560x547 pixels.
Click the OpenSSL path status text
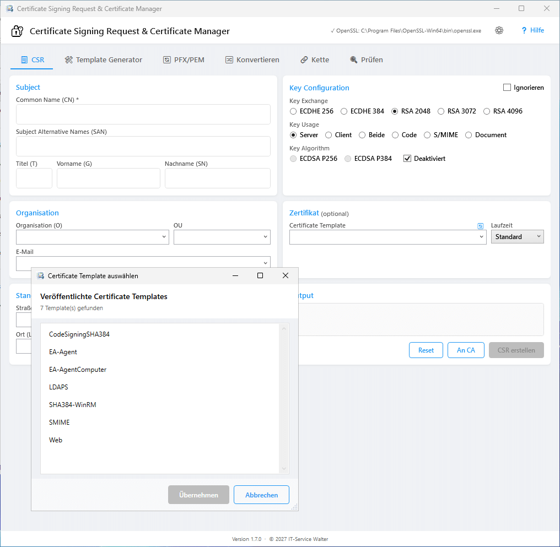point(406,31)
